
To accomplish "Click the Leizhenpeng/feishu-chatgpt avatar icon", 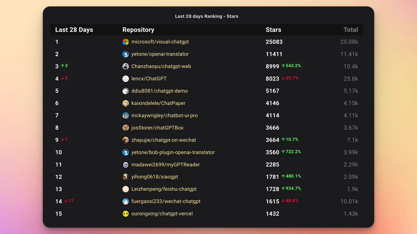I will [x=126, y=189].
